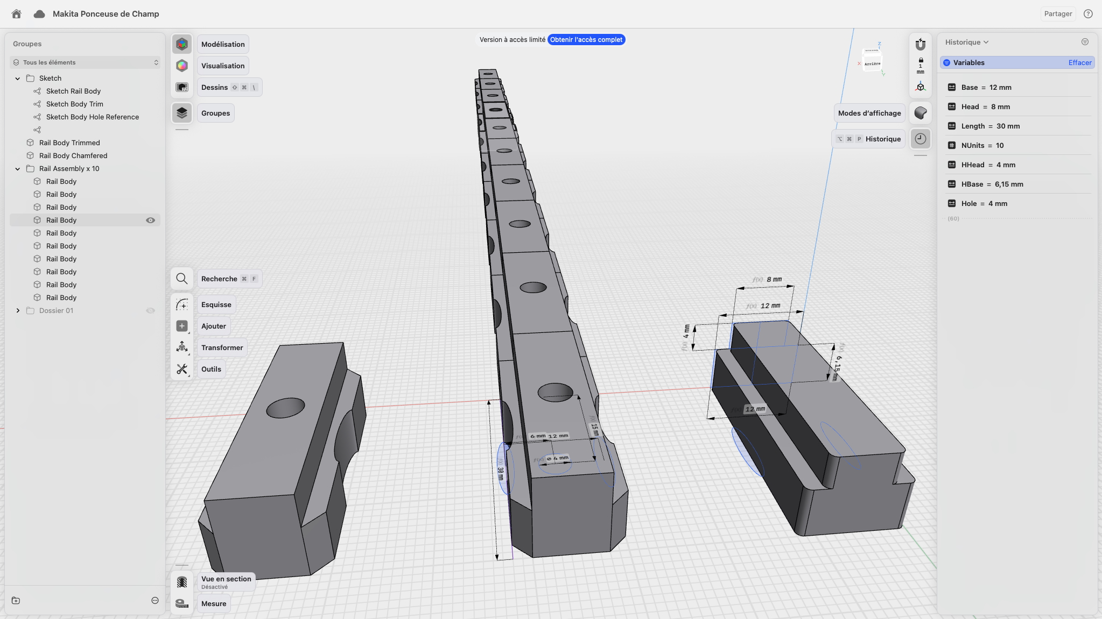This screenshot has width=1102, height=619.
Task: Click the Transformer label
Action: [222, 347]
